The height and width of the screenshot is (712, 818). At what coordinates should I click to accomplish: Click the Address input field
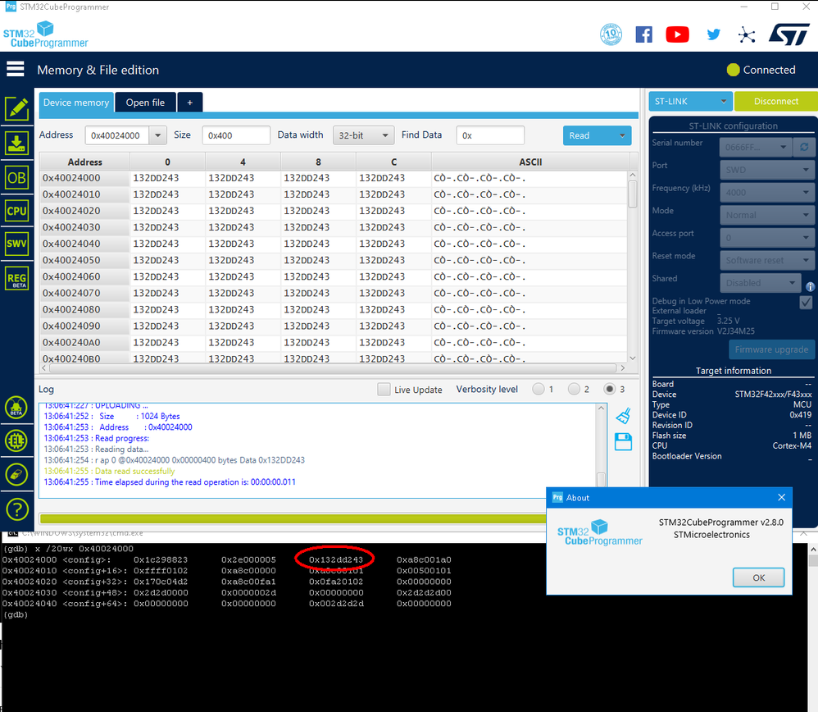click(117, 135)
